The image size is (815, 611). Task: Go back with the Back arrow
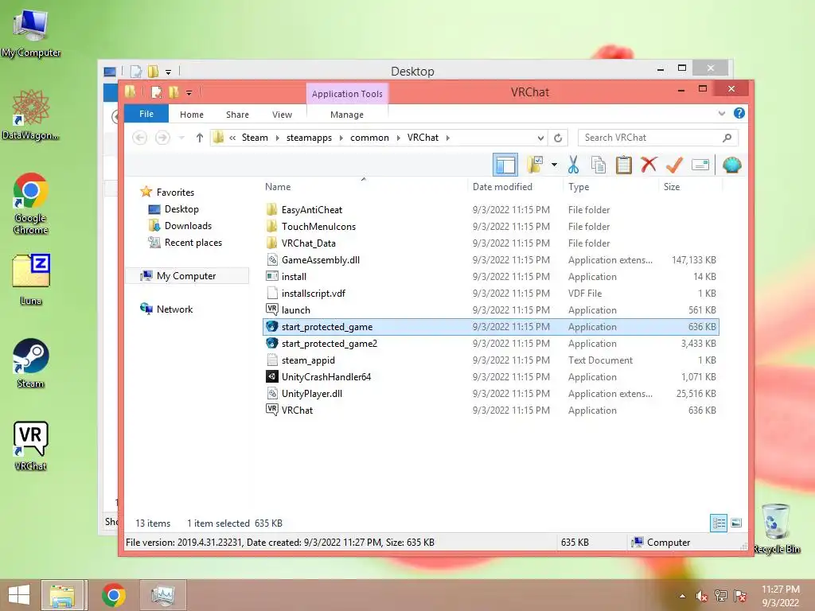pyautogui.click(x=139, y=138)
